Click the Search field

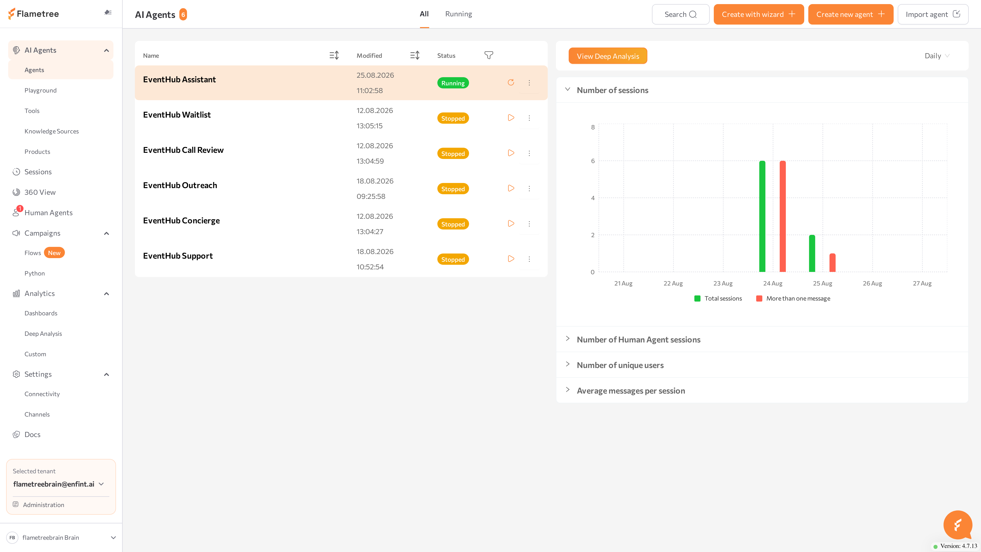(x=680, y=15)
